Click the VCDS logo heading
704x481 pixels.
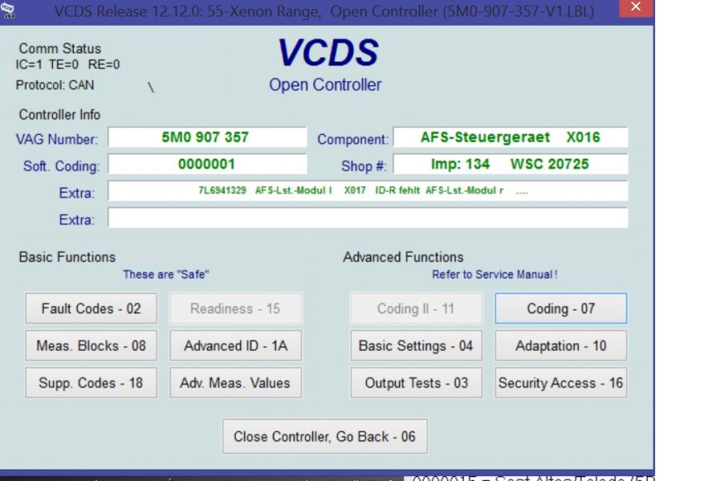tap(328, 52)
